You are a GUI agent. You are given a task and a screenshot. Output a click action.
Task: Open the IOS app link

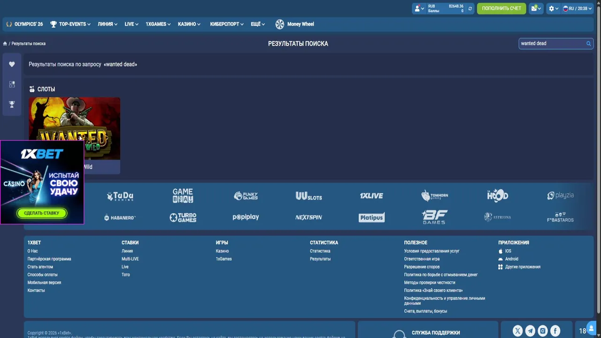(x=505, y=251)
